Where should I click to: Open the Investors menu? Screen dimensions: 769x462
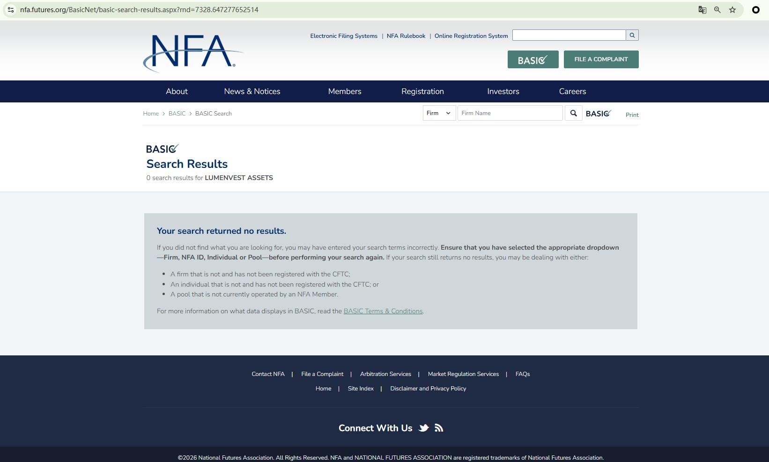(503, 92)
